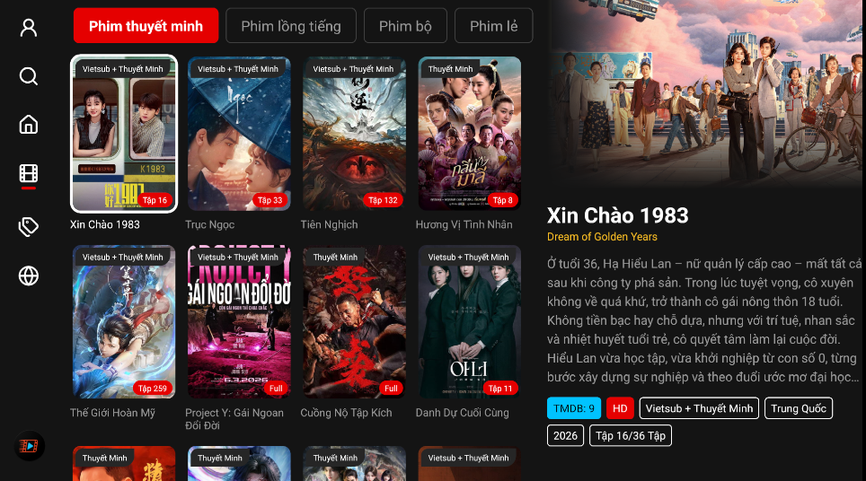The height and width of the screenshot is (481, 866).
Task: Switch to Phim thuyết minh tab
Action: pyautogui.click(x=146, y=26)
